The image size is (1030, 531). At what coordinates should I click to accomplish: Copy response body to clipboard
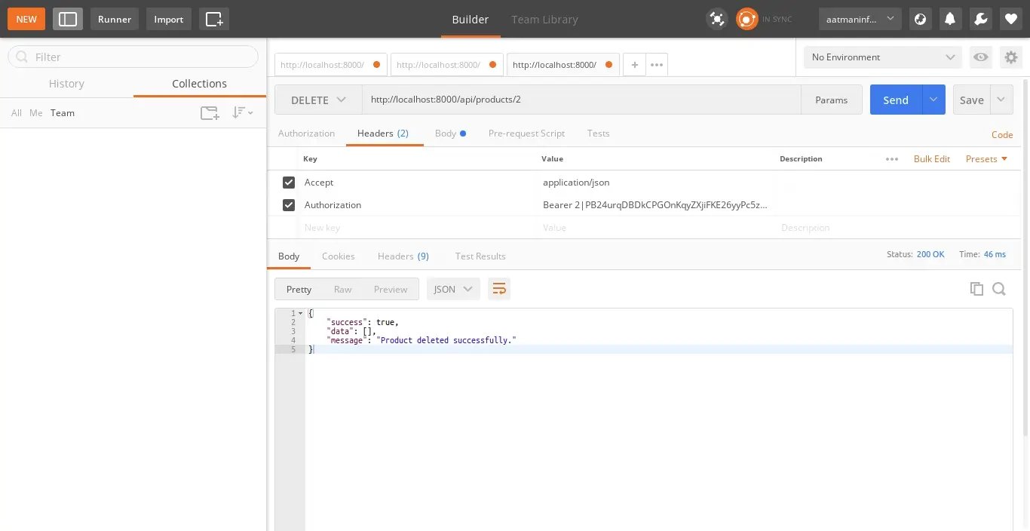(976, 289)
